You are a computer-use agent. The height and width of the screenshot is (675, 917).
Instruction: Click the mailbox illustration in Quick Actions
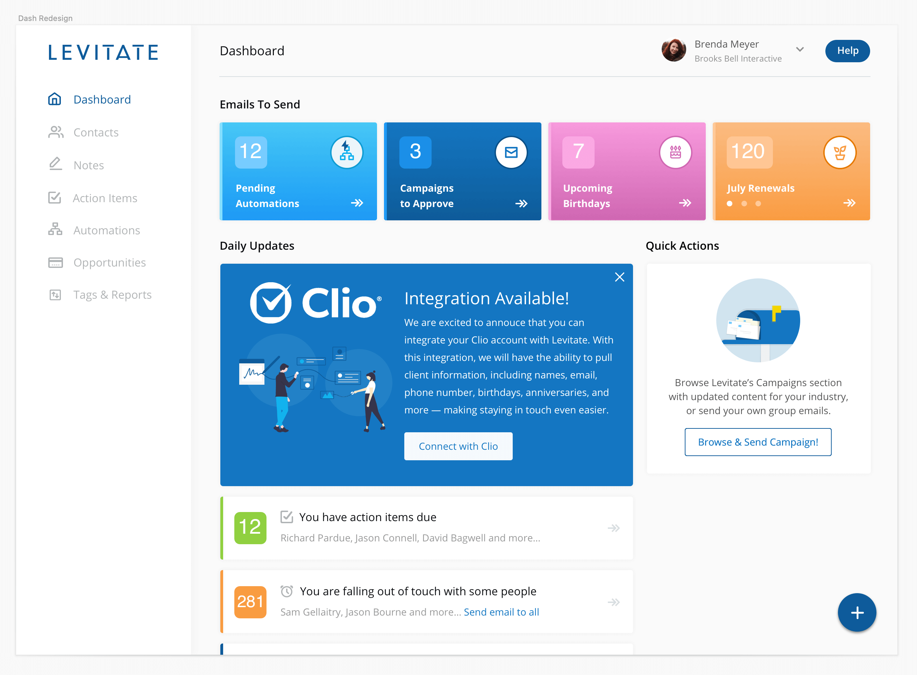[758, 320]
